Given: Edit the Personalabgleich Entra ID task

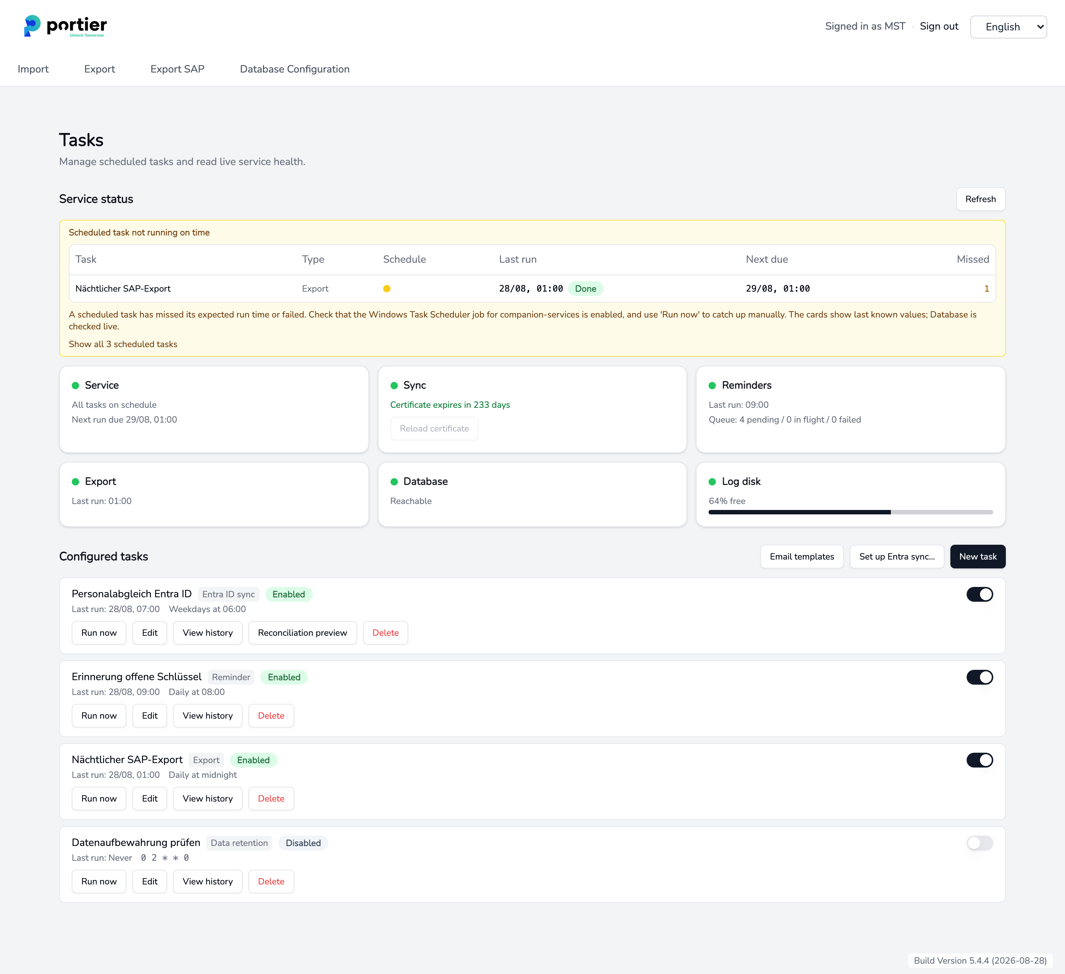Looking at the screenshot, I should pyautogui.click(x=149, y=633).
